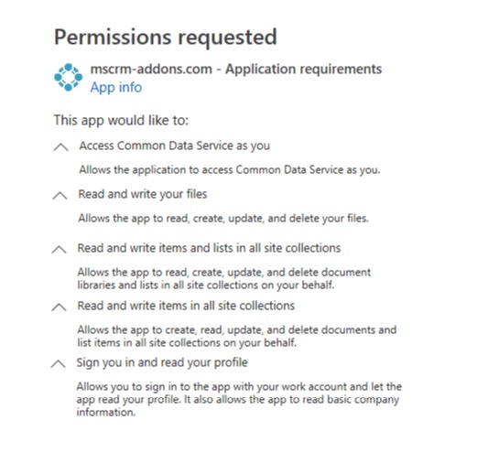Collapse Access Common Data Service chevron

click(60, 146)
